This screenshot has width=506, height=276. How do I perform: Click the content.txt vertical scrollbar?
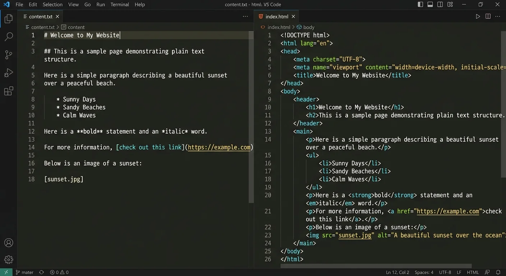pos(251,117)
